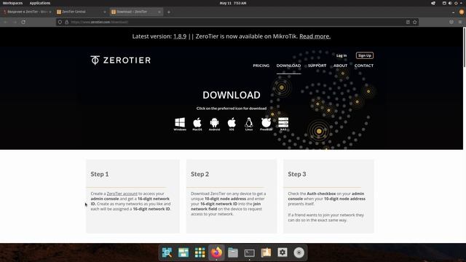This screenshot has width=466, height=262.
Task: Open a new tab with the plus button
Action: coord(169,12)
